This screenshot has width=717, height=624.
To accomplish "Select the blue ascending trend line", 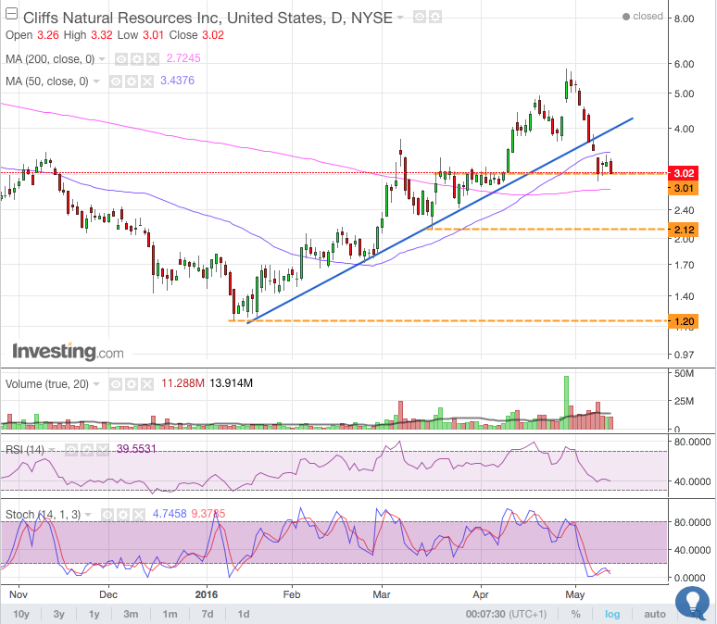I will tap(439, 220).
